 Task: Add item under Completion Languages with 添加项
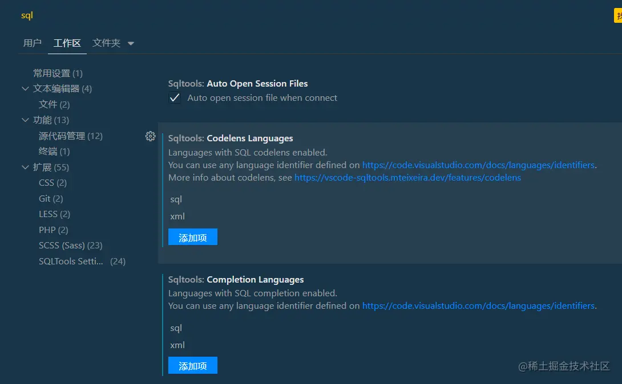[193, 365]
